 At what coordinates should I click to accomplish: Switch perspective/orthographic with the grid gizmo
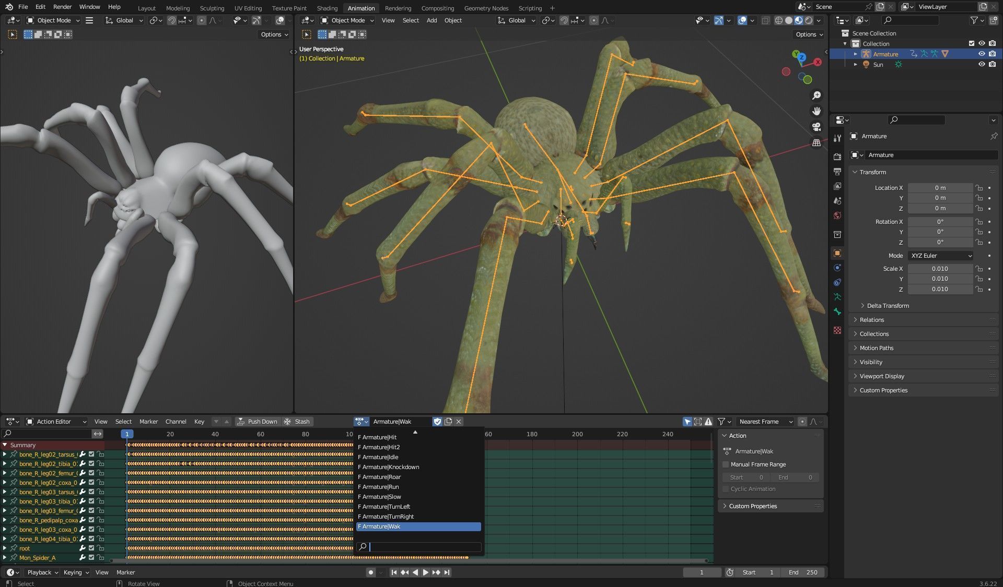tap(817, 142)
